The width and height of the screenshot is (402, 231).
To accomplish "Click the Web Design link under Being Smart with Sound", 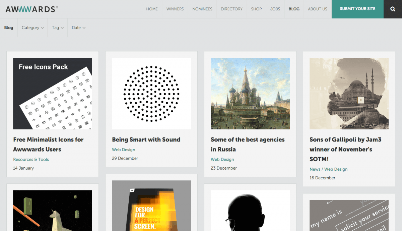I will click(x=123, y=150).
